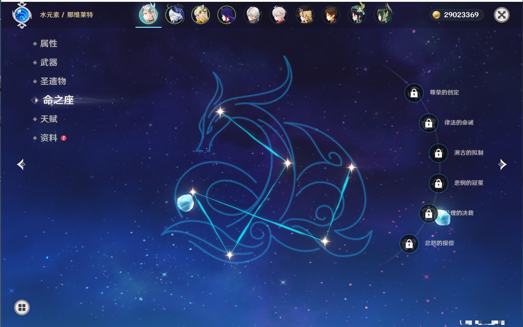The height and width of the screenshot is (327, 523).
Task: Choose Venti's portrait with the green beret
Action: coord(357,15)
